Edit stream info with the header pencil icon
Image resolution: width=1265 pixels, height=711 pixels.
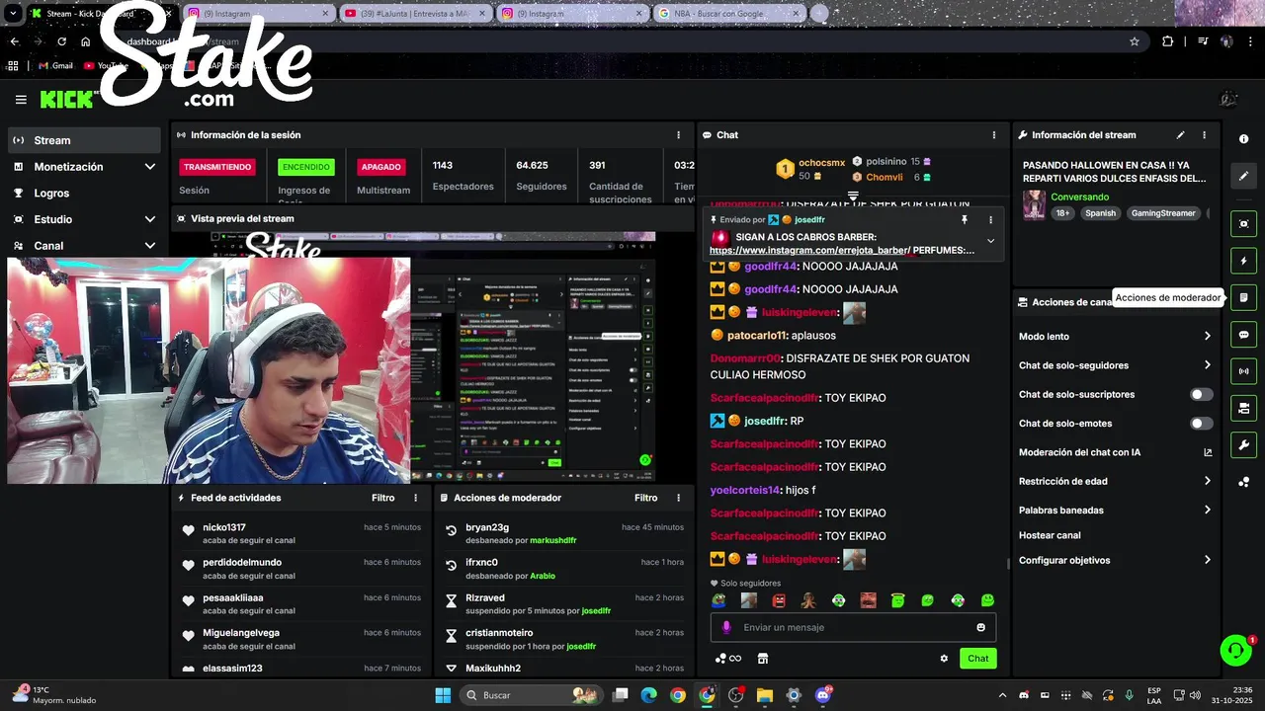(1180, 135)
